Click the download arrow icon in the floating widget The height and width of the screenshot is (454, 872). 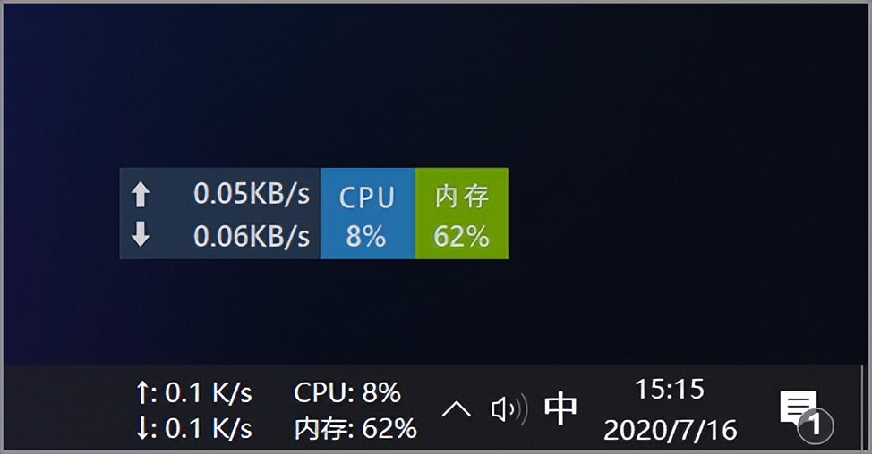point(141,235)
